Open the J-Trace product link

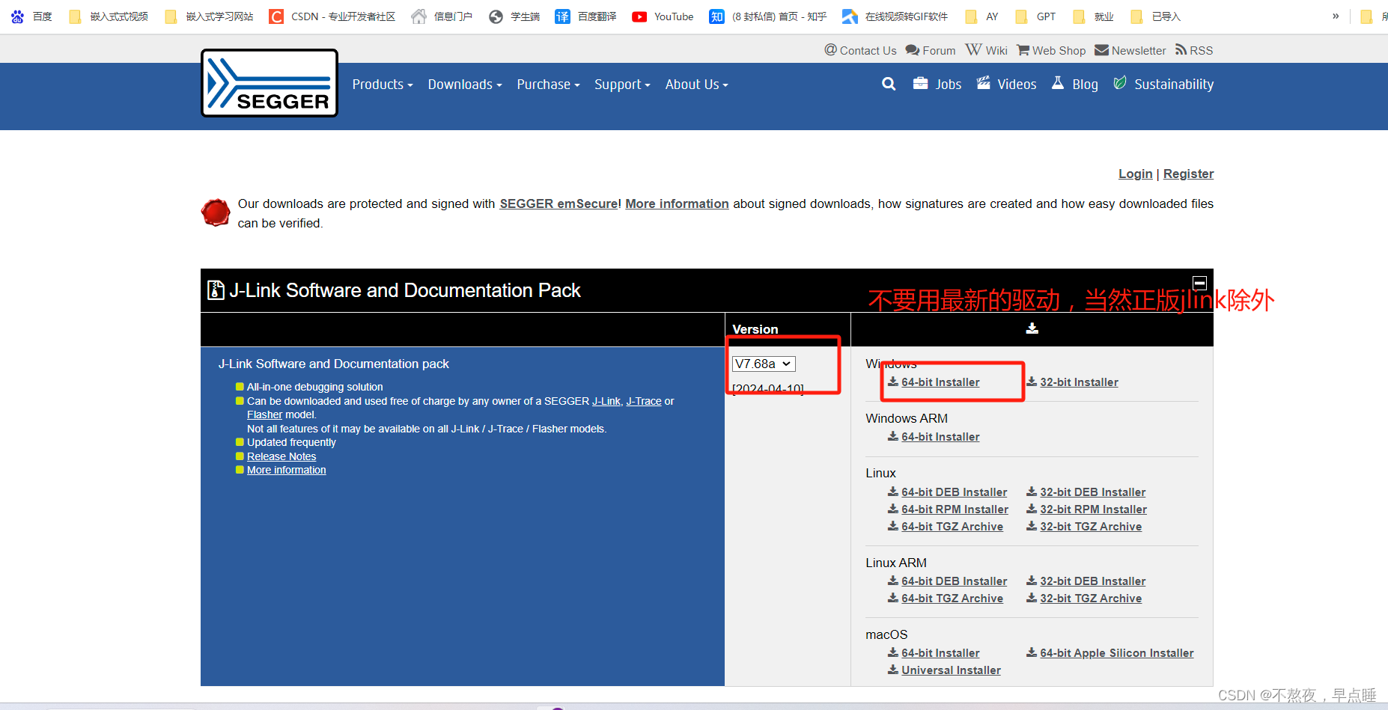[644, 401]
